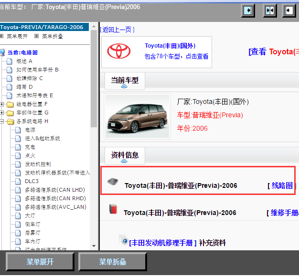Open tree item 故障排除 C

tap(30, 79)
